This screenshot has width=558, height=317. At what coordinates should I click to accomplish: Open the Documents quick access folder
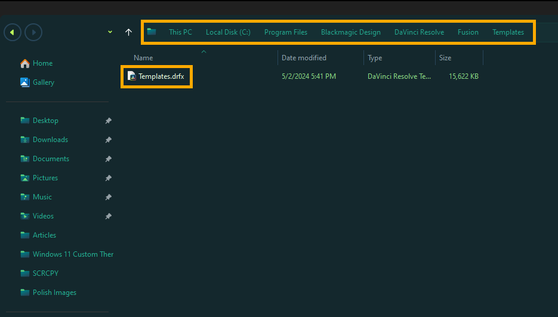(x=51, y=159)
